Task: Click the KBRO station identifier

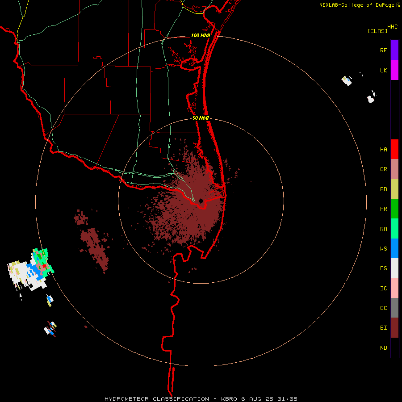Action: (229, 399)
